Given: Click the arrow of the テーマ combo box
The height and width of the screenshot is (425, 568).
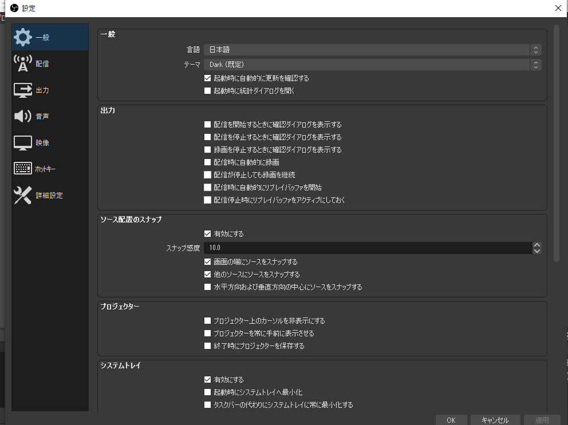Looking at the screenshot, I should pos(536,65).
